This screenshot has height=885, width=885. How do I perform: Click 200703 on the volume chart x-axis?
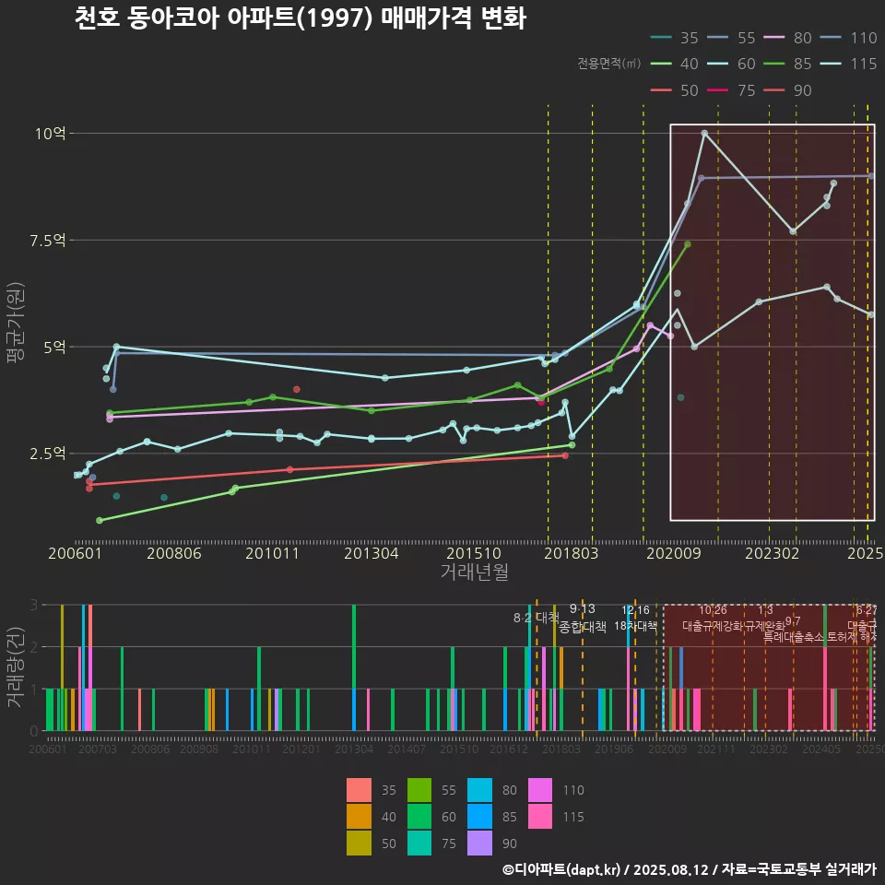tap(97, 749)
